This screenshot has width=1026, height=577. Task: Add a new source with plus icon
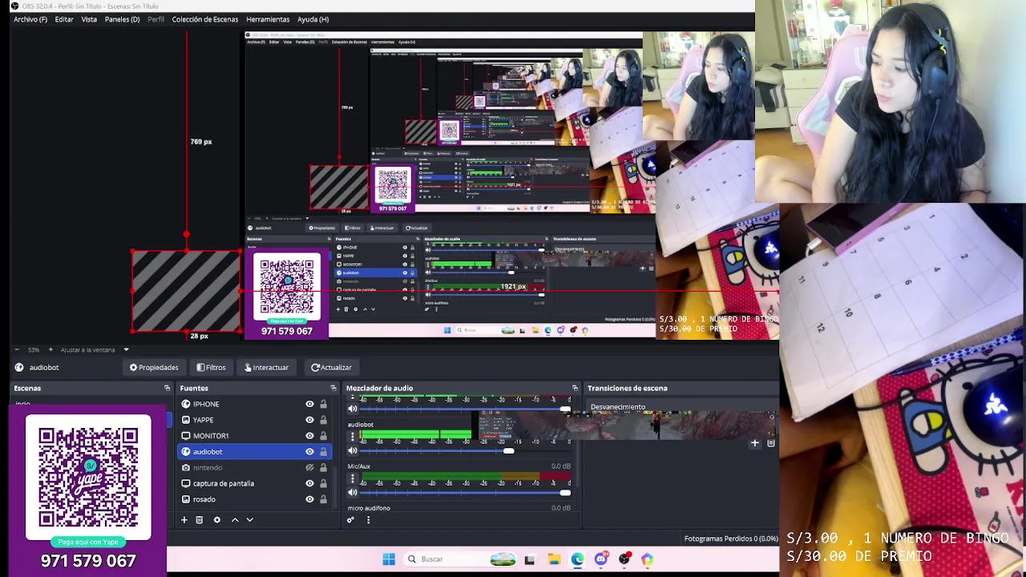click(184, 520)
